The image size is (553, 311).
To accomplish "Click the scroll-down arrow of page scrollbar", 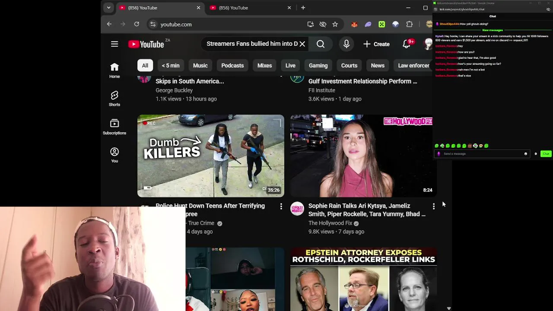I will [449, 308].
